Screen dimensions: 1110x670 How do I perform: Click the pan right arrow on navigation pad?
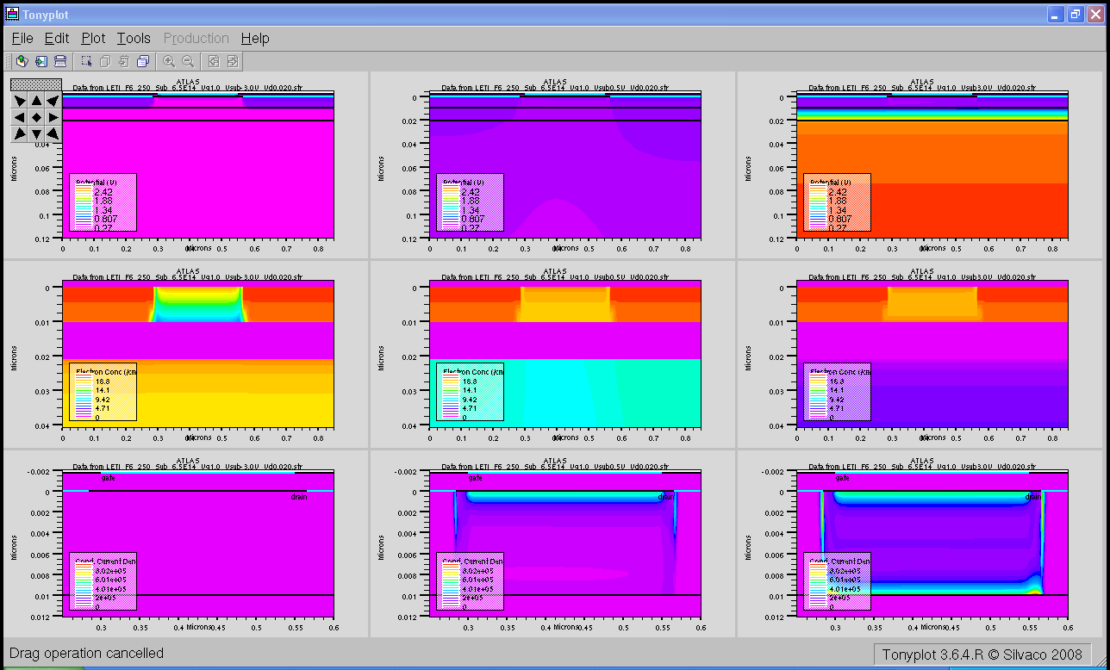click(x=53, y=117)
